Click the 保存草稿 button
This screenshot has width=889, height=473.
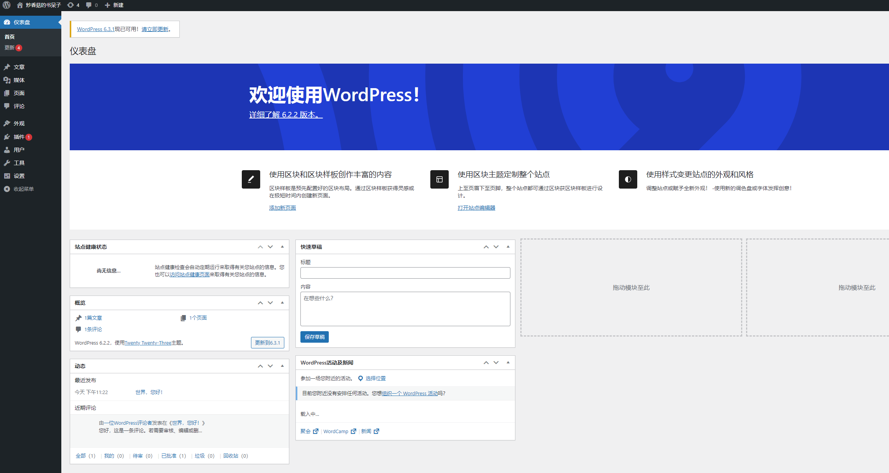(314, 337)
